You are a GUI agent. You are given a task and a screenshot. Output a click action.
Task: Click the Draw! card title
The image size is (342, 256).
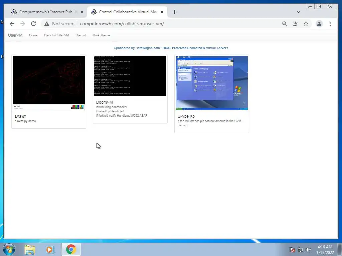pos(20,116)
